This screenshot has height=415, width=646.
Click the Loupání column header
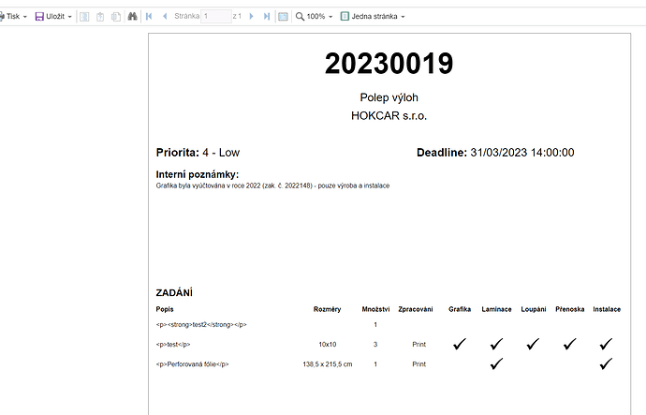[534, 309]
